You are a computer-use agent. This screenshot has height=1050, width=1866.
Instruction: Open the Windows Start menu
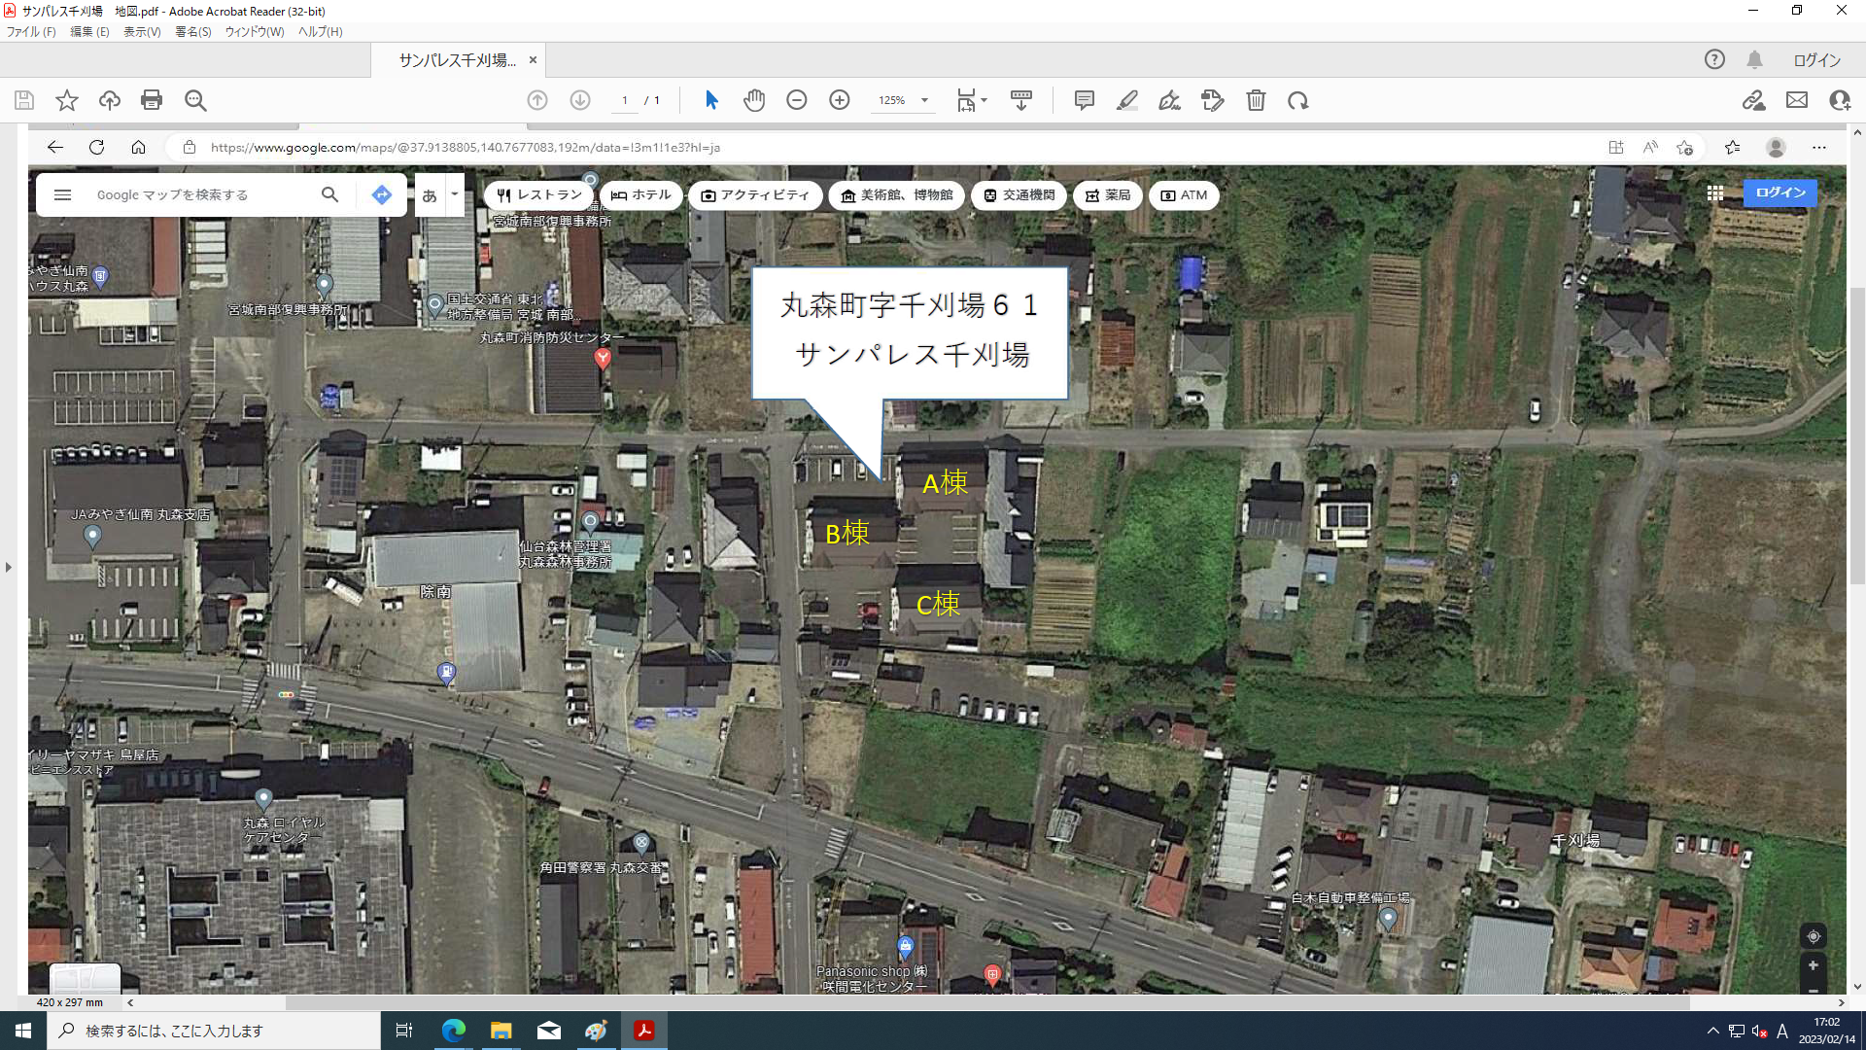[x=23, y=1031]
